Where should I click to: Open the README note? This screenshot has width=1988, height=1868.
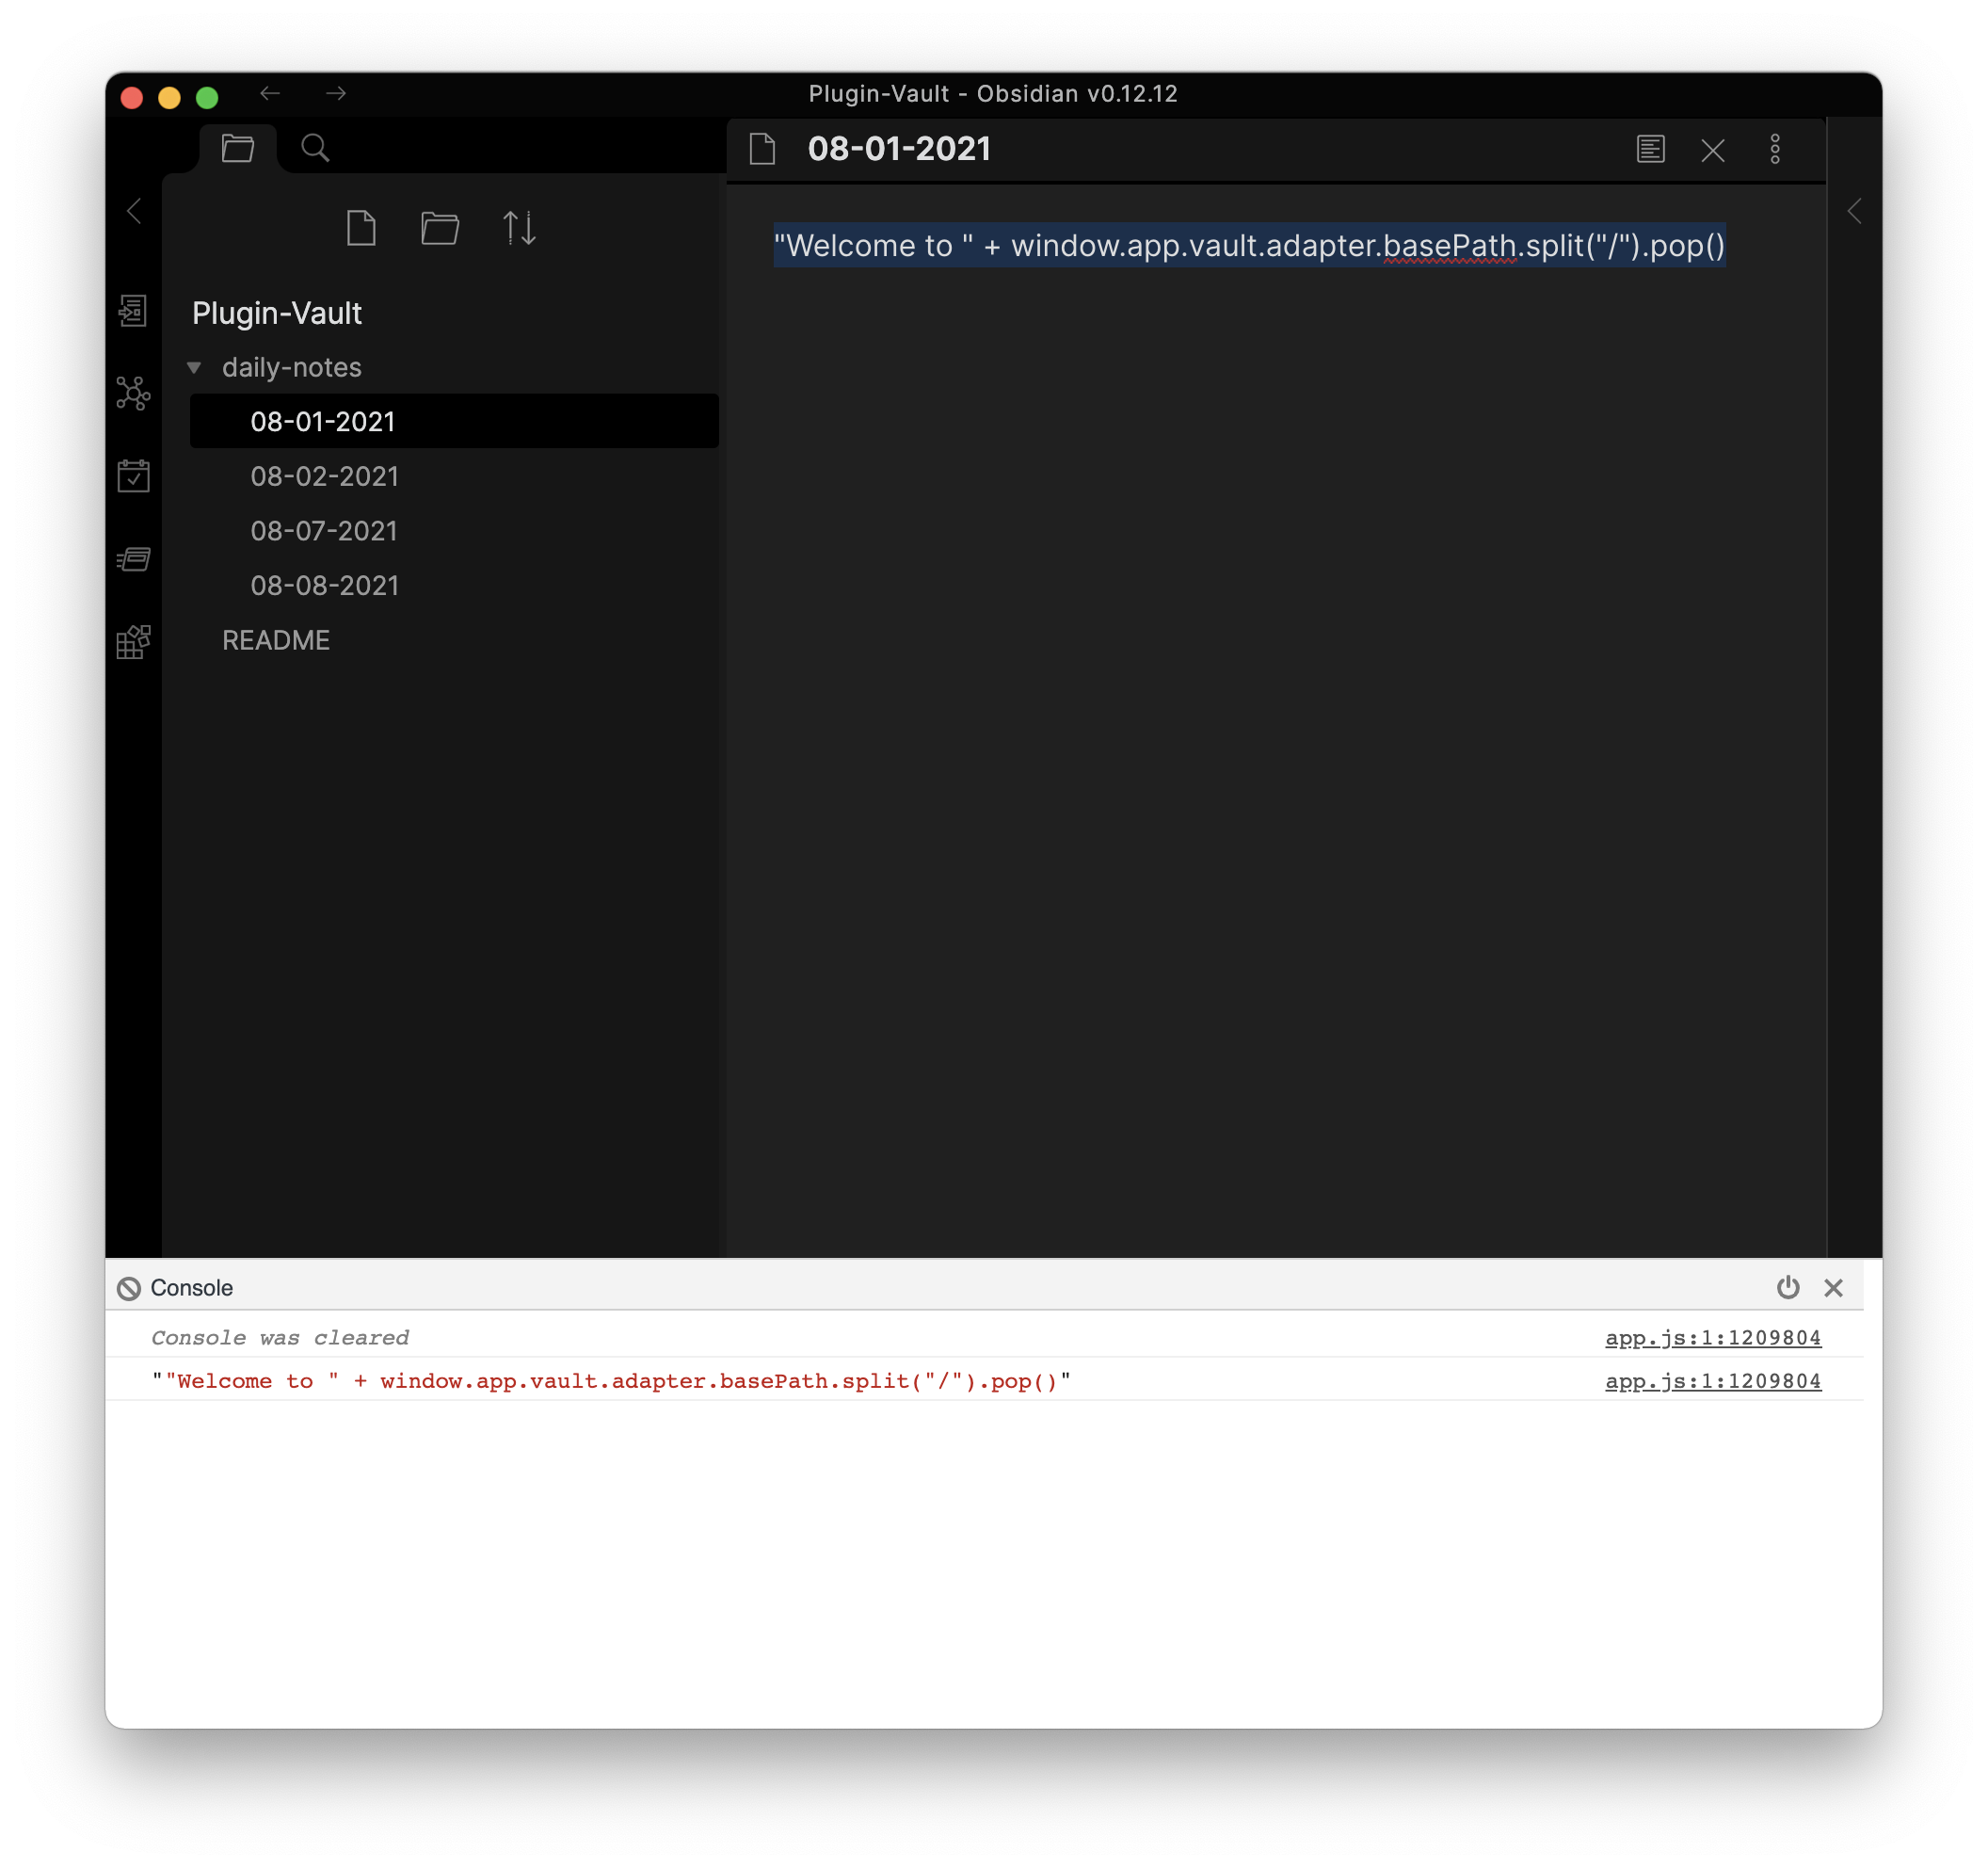pos(276,640)
